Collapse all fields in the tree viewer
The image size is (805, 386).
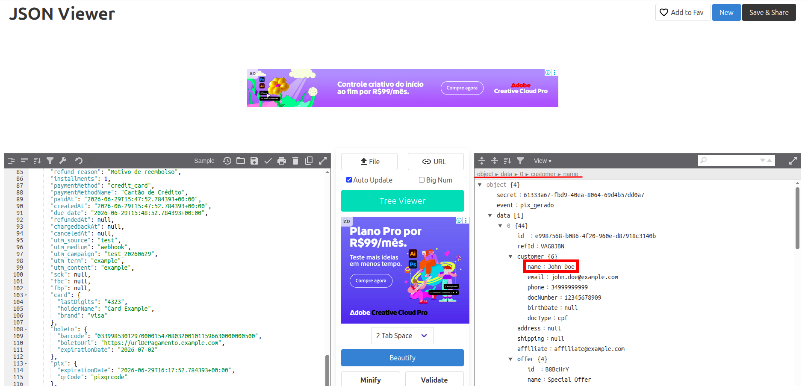[x=495, y=161]
